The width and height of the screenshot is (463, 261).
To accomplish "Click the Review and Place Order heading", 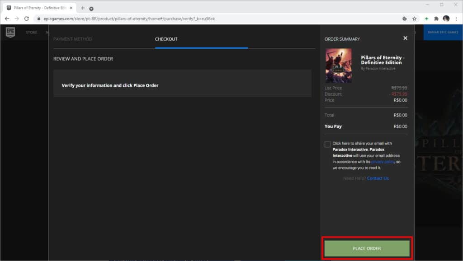I will click(x=83, y=59).
